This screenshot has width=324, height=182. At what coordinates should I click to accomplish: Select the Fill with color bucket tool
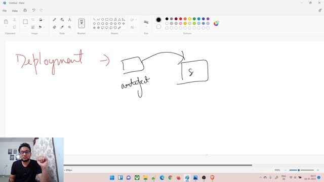click(x=62, y=20)
